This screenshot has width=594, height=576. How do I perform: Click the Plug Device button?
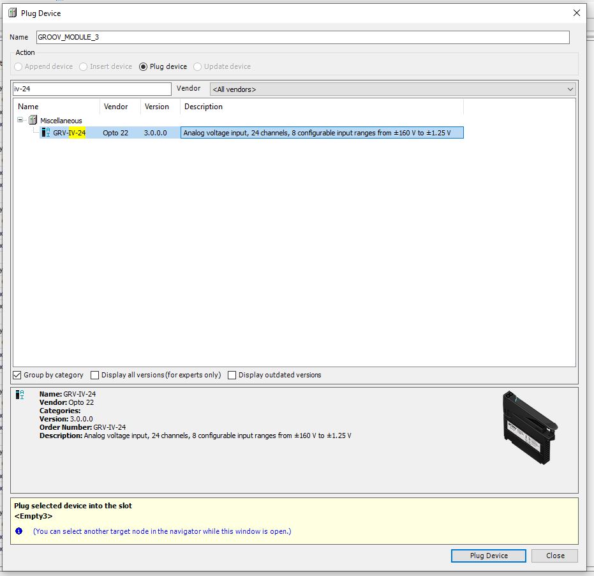coord(488,556)
